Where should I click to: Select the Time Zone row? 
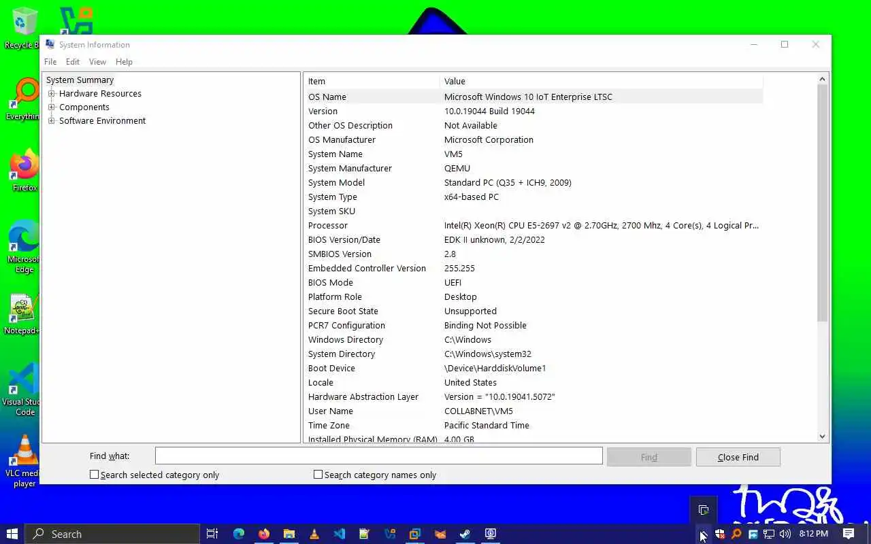[533, 425]
